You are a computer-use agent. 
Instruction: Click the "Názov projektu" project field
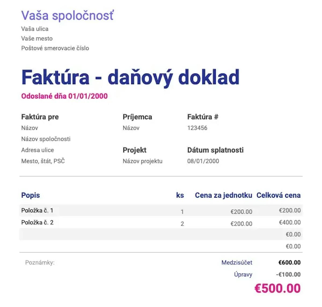[x=142, y=161]
